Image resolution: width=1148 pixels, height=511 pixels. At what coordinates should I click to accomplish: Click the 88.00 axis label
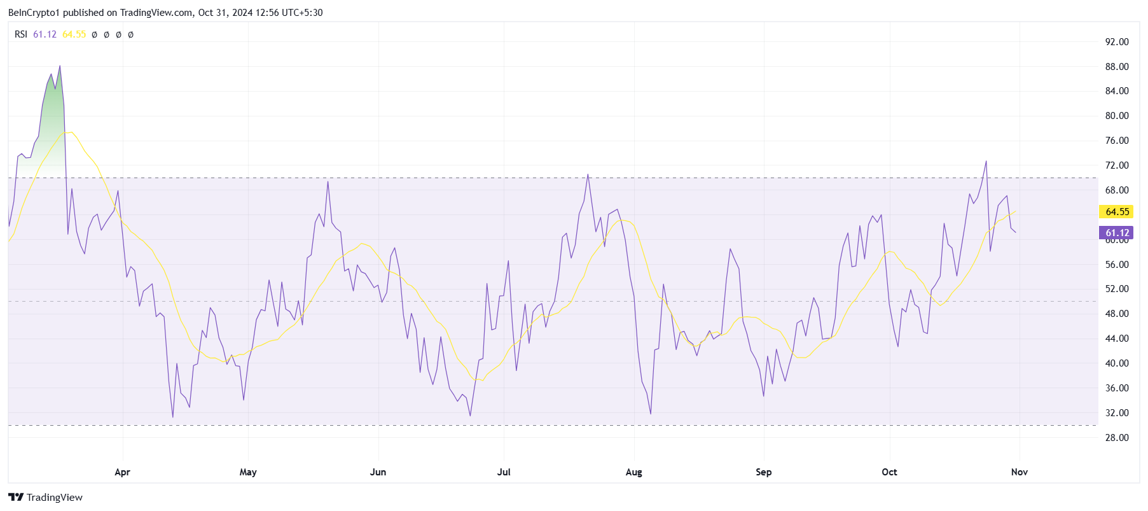[1117, 67]
